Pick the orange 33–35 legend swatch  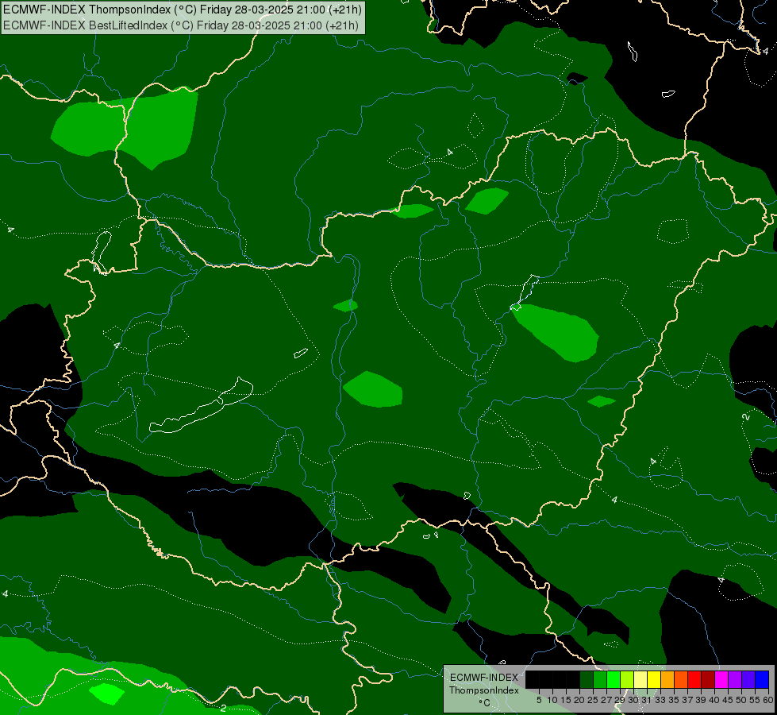click(x=667, y=679)
